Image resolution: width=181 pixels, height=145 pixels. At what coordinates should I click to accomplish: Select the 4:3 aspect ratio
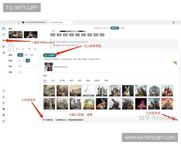[17, 47]
